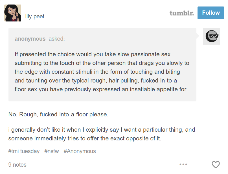Follow the lily-peet blog
Viewport: 228px width, 174px height.
(211, 13)
